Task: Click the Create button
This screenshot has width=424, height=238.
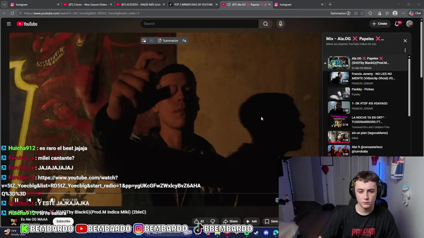Action: (380, 24)
